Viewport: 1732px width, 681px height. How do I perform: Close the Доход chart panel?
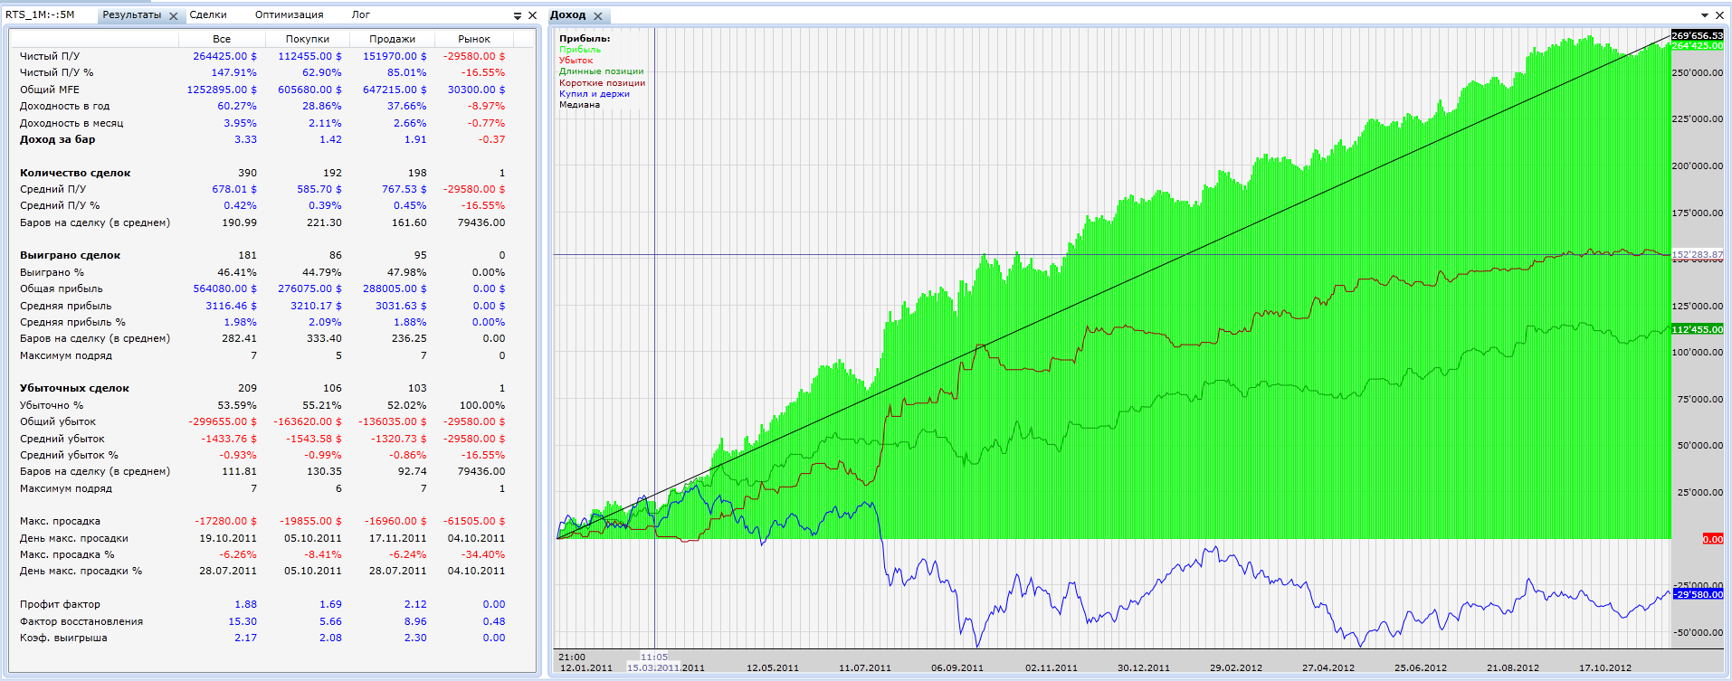pyautogui.click(x=1720, y=15)
